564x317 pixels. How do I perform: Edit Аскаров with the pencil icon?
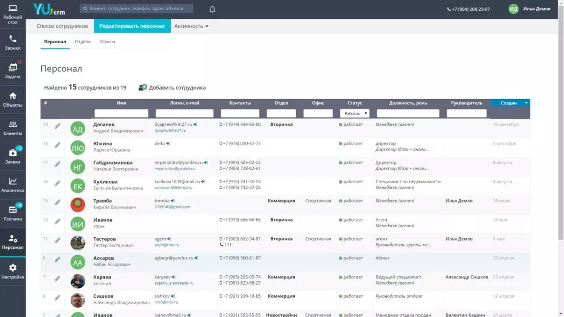[x=57, y=259]
